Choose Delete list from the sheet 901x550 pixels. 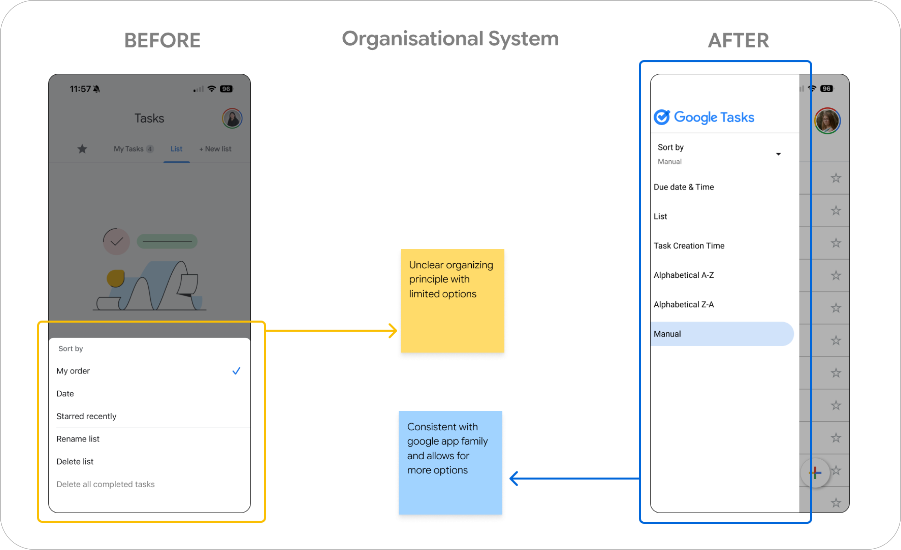click(x=149, y=462)
